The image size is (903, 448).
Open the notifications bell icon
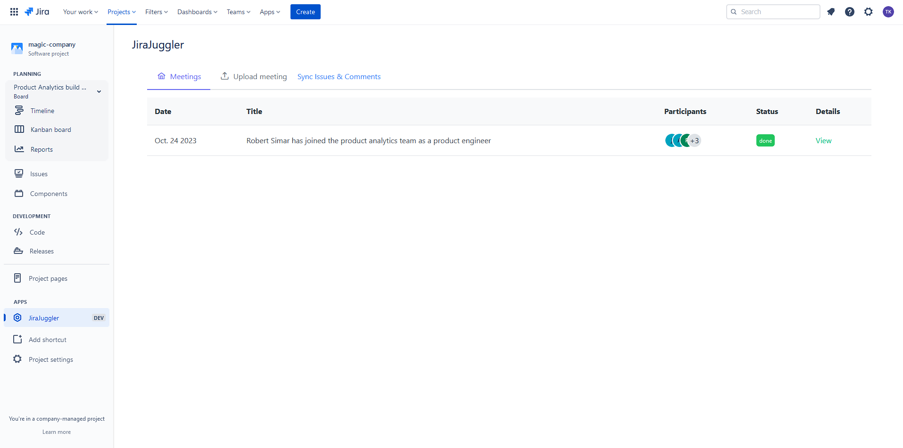coord(831,12)
